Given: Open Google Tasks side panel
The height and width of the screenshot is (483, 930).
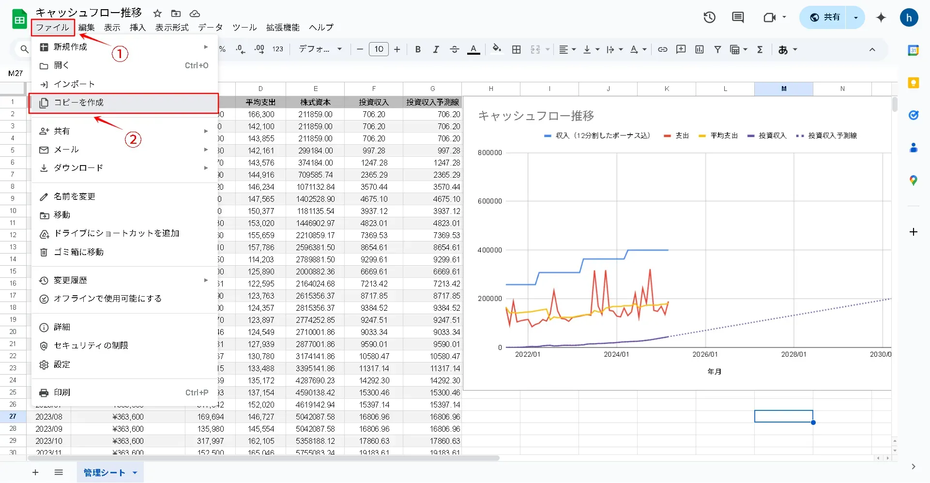Looking at the screenshot, I should pyautogui.click(x=914, y=115).
